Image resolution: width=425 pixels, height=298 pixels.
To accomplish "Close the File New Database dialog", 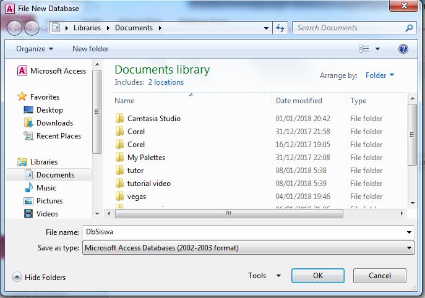I will [x=404, y=6].
